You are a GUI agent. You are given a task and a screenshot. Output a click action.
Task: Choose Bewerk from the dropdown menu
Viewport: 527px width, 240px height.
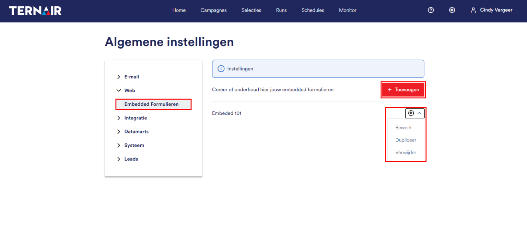[403, 127]
